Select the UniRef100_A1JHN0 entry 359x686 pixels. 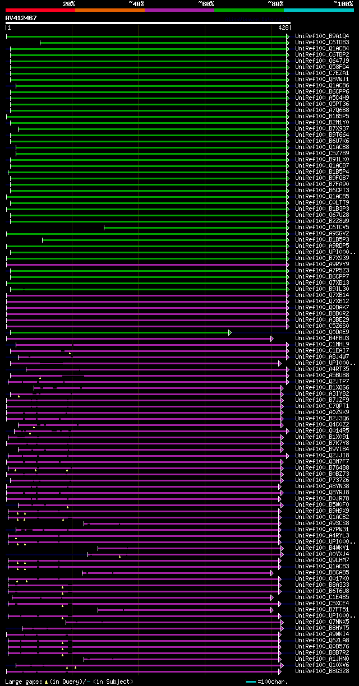322,659
